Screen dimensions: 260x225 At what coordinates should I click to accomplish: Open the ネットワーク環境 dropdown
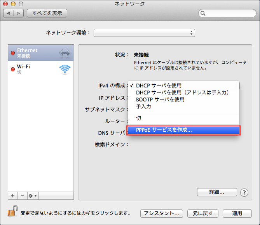pos(144,33)
